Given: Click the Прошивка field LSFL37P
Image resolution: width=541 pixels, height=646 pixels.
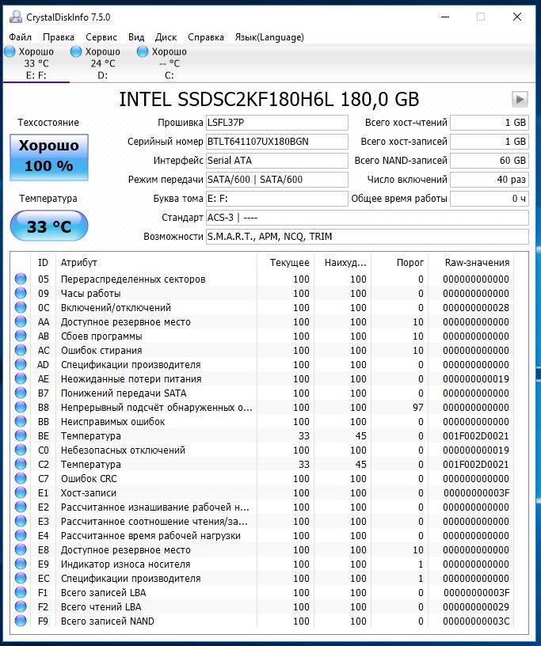Looking at the screenshot, I should pos(276,123).
